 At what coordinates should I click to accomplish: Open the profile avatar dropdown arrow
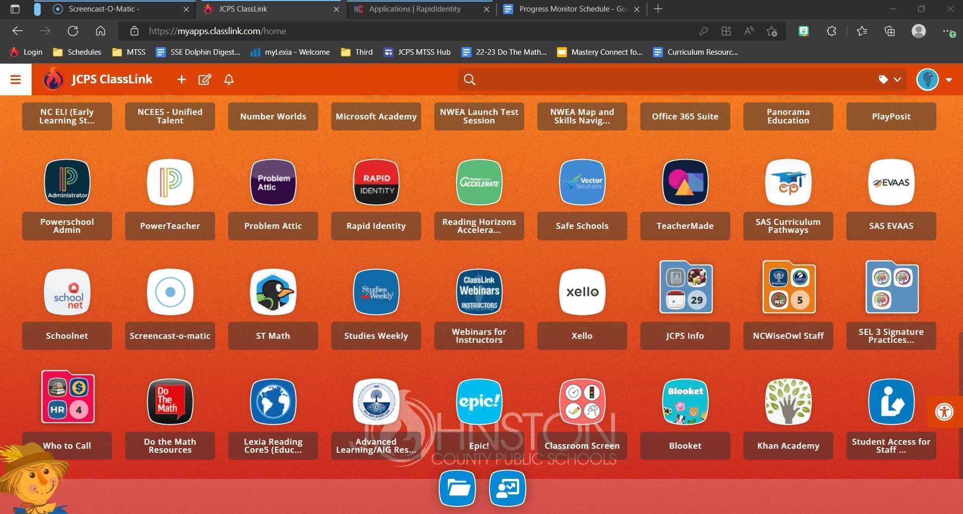click(949, 80)
